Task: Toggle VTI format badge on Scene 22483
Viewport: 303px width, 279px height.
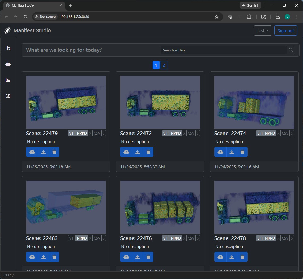Action: (72, 238)
